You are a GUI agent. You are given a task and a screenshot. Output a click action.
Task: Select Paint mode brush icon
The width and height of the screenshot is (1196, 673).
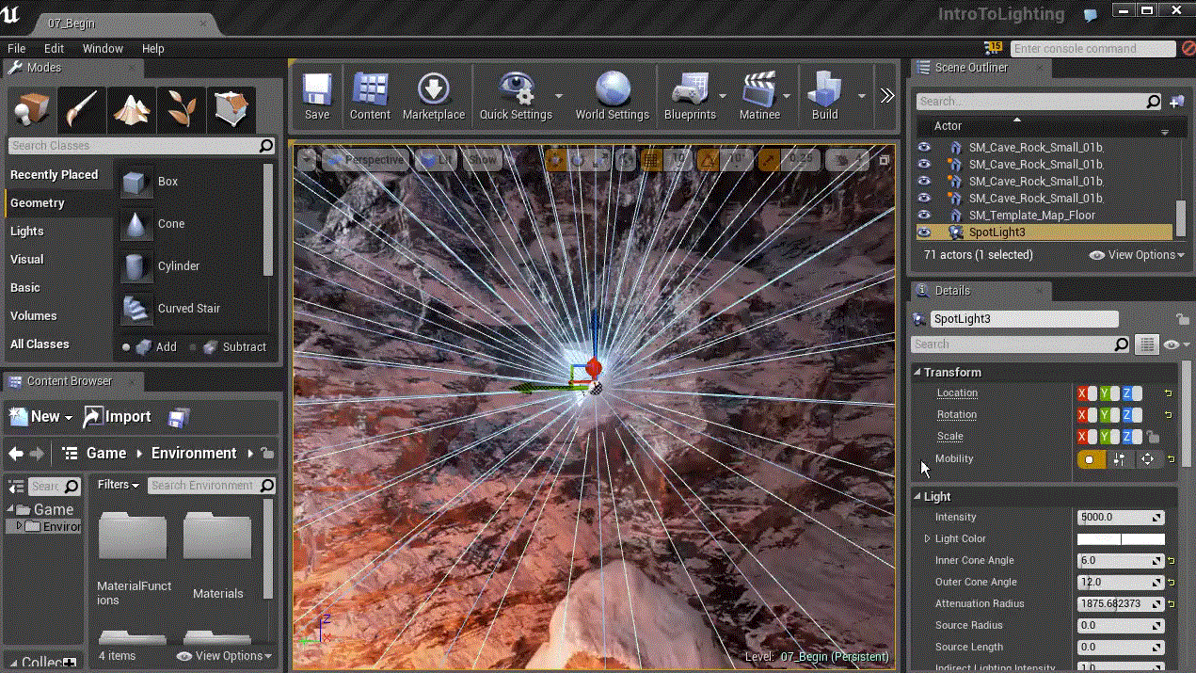(83, 110)
